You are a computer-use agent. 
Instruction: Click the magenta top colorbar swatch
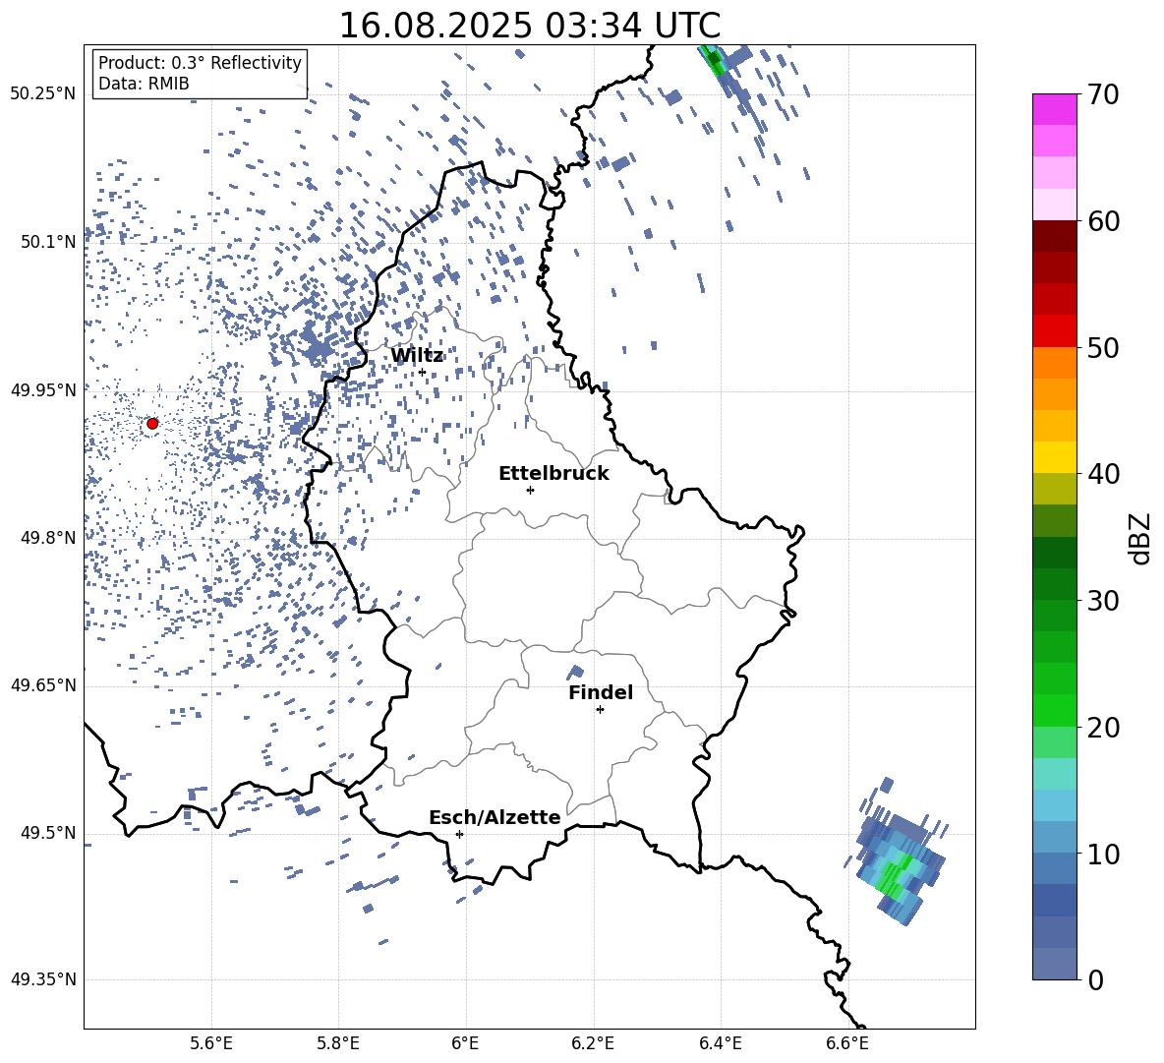point(1054,110)
